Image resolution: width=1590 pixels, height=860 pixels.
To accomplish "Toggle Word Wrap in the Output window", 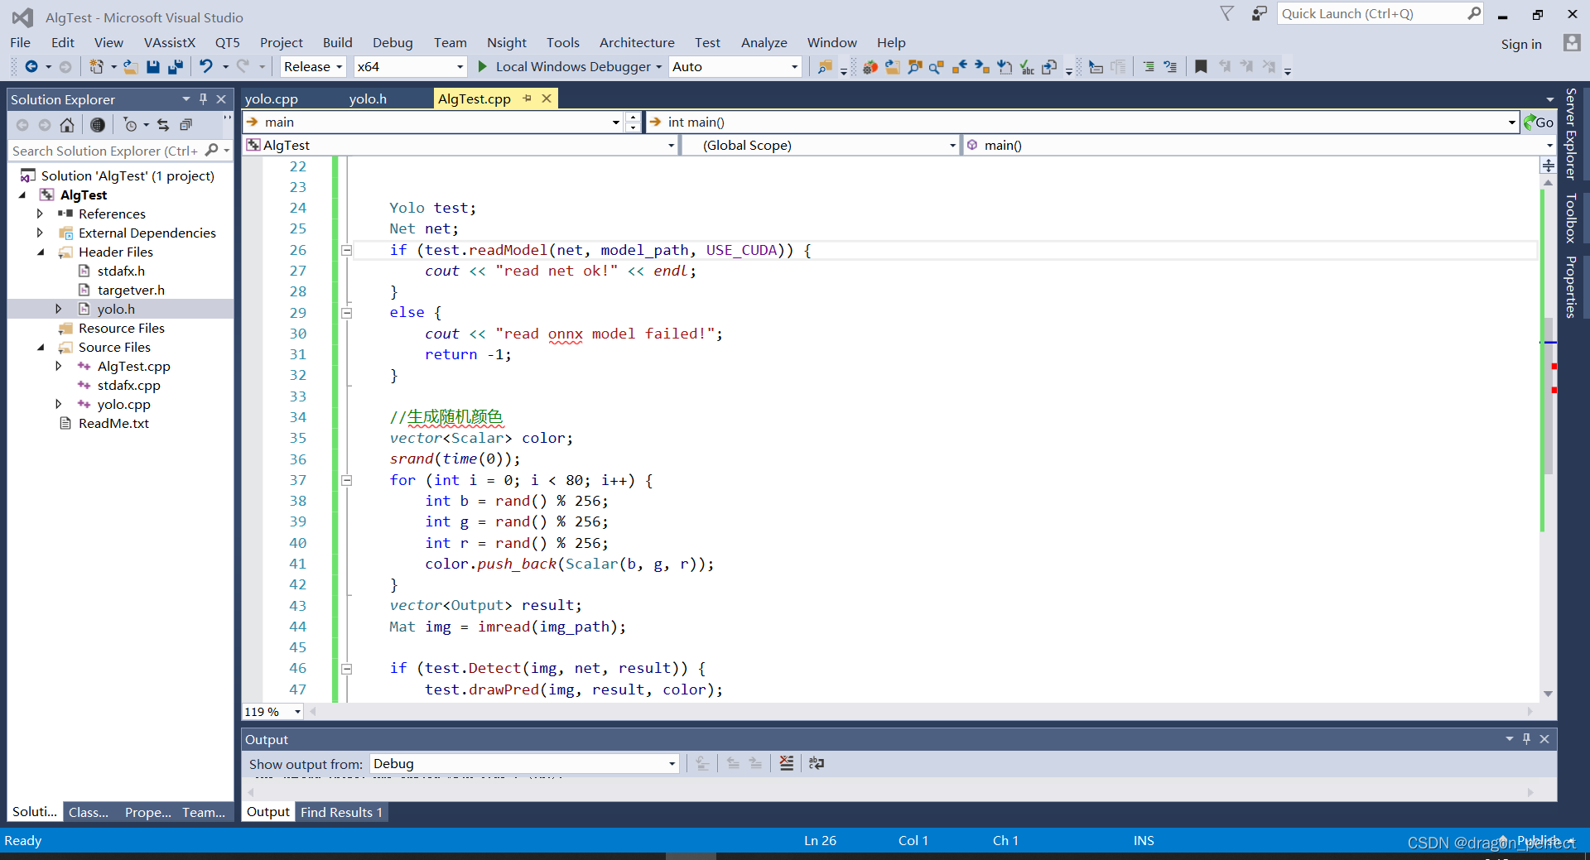I will pos(817,763).
